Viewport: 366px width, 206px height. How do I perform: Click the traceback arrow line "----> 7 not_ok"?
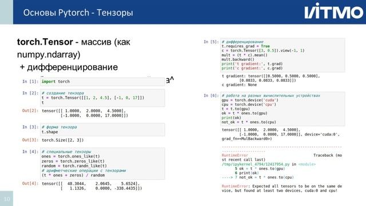click(257, 177)
